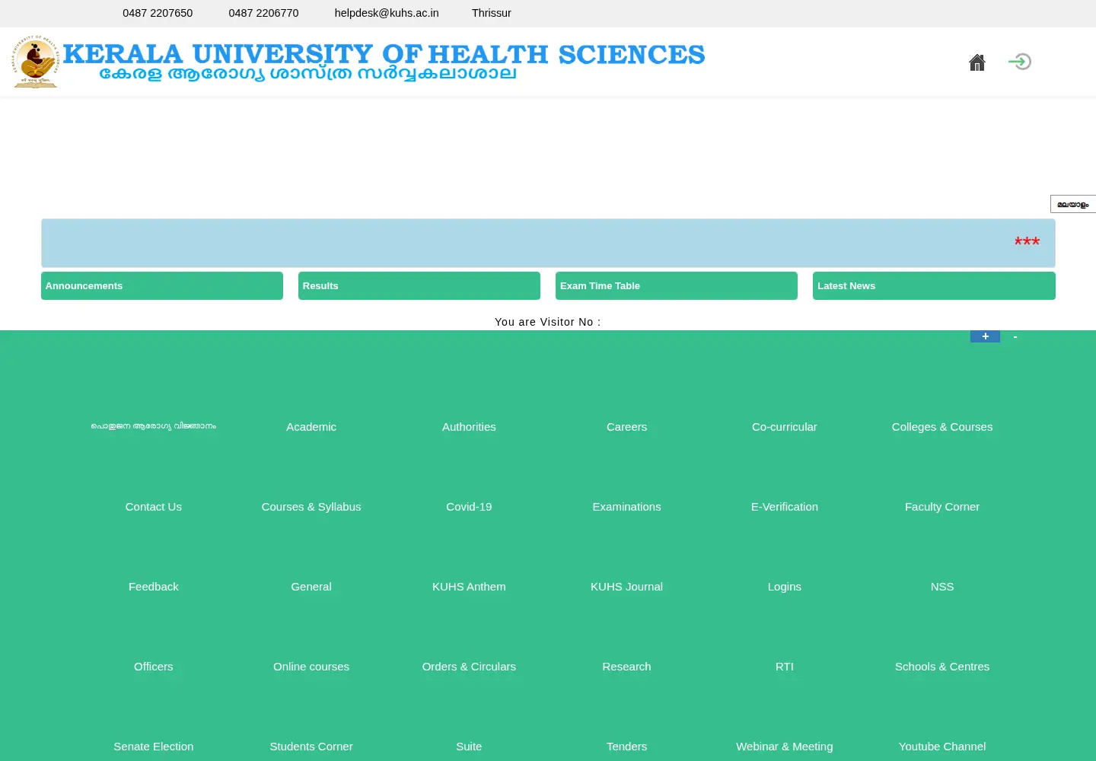The image size is (1096, 761).
Task: Switch site language to Malayalam
Action: click(1073, 204)
